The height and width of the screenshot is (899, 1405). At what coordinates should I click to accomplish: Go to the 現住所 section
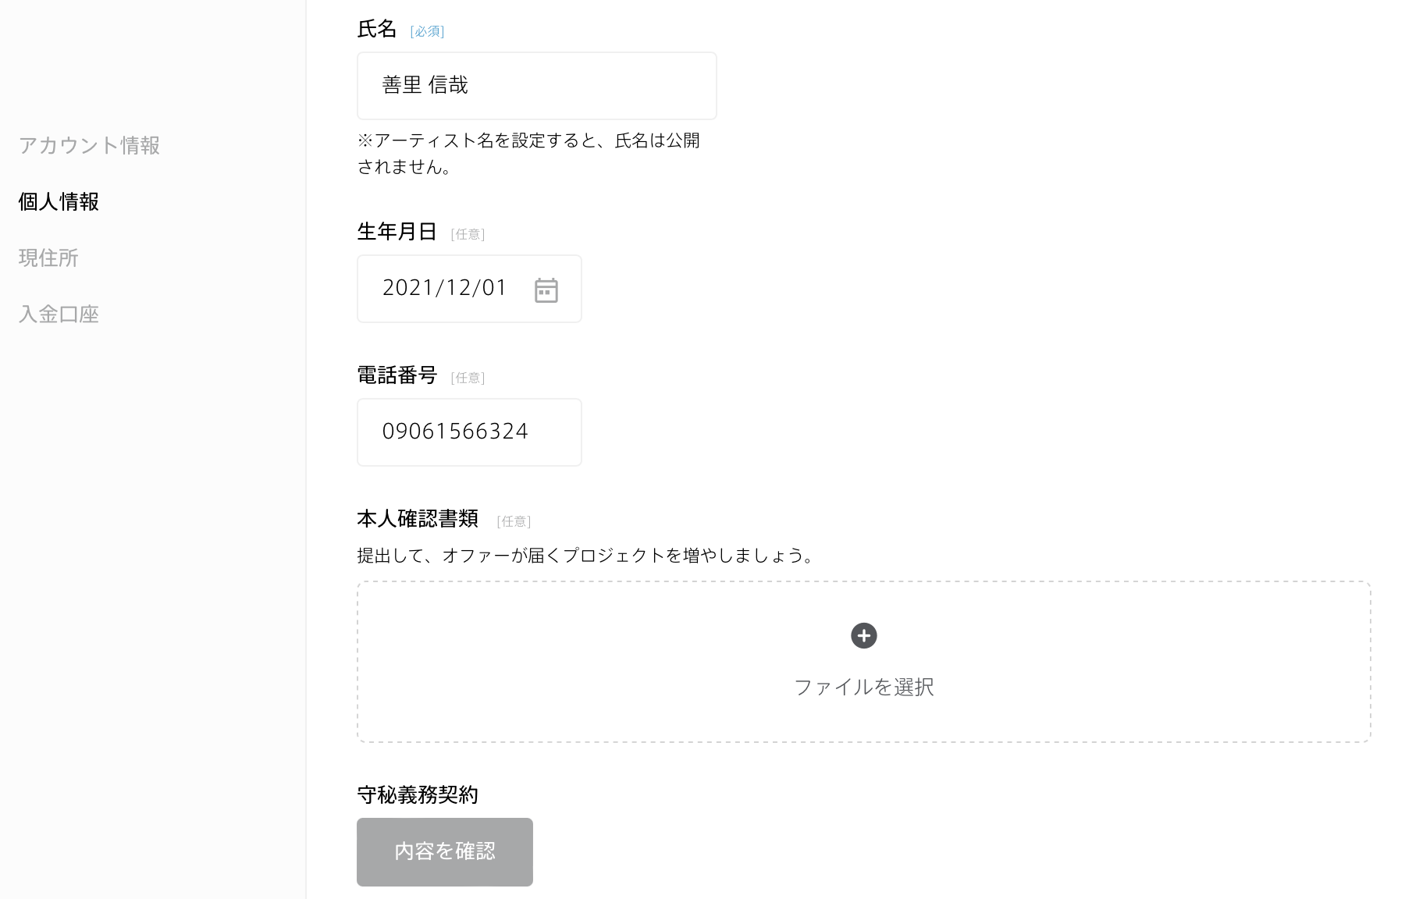click(x=48, y=258)
